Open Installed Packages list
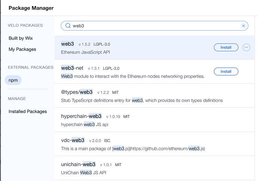The height and width of the screenshot is (181, 258). 28,111
